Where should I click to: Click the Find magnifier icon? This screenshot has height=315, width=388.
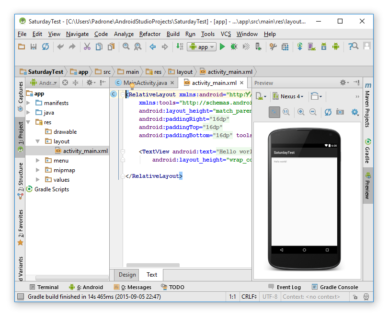click(126, 47)
